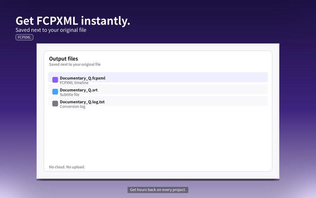Click the 'Get hours back on every project.' caption
This screenshot has width=316, height=198.
[158, 190]
